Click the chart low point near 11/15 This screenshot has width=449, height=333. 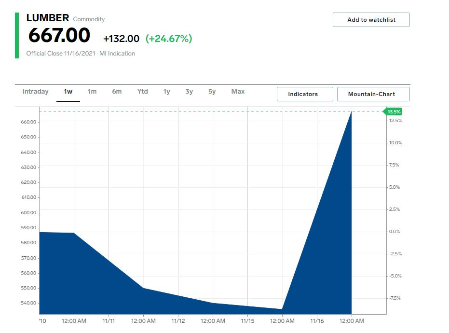(x=282, y=309)
